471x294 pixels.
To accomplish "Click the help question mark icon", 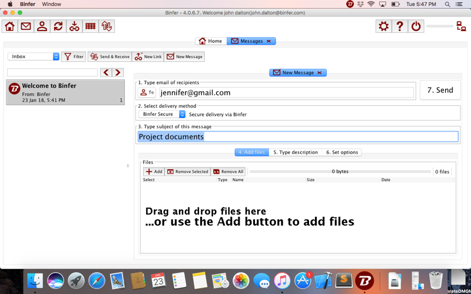I will point(400,26).
